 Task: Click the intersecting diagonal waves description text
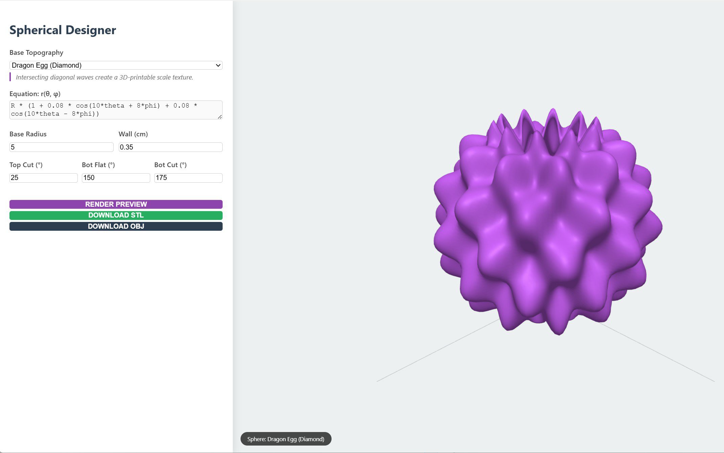(x=104, y=77)
